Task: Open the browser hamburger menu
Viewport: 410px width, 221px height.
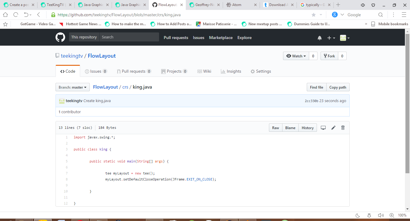Action: click(404, 15)
